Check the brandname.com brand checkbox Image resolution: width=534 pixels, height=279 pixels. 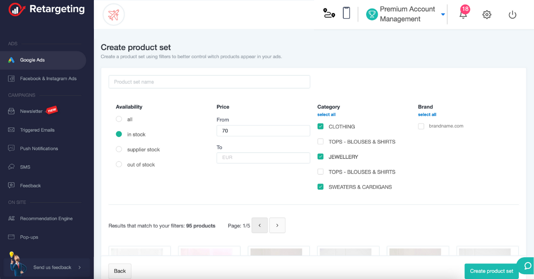421,127
